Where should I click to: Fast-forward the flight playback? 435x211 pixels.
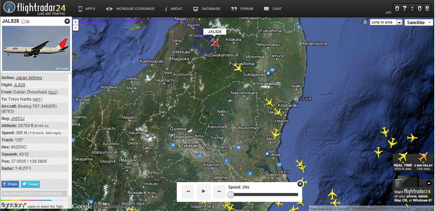coord(219,191)
